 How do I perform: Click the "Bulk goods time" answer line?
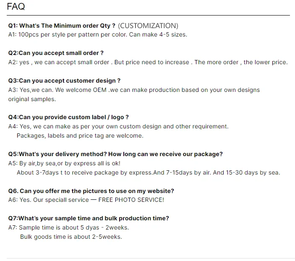pyautogui.click(x=71, y=237)
